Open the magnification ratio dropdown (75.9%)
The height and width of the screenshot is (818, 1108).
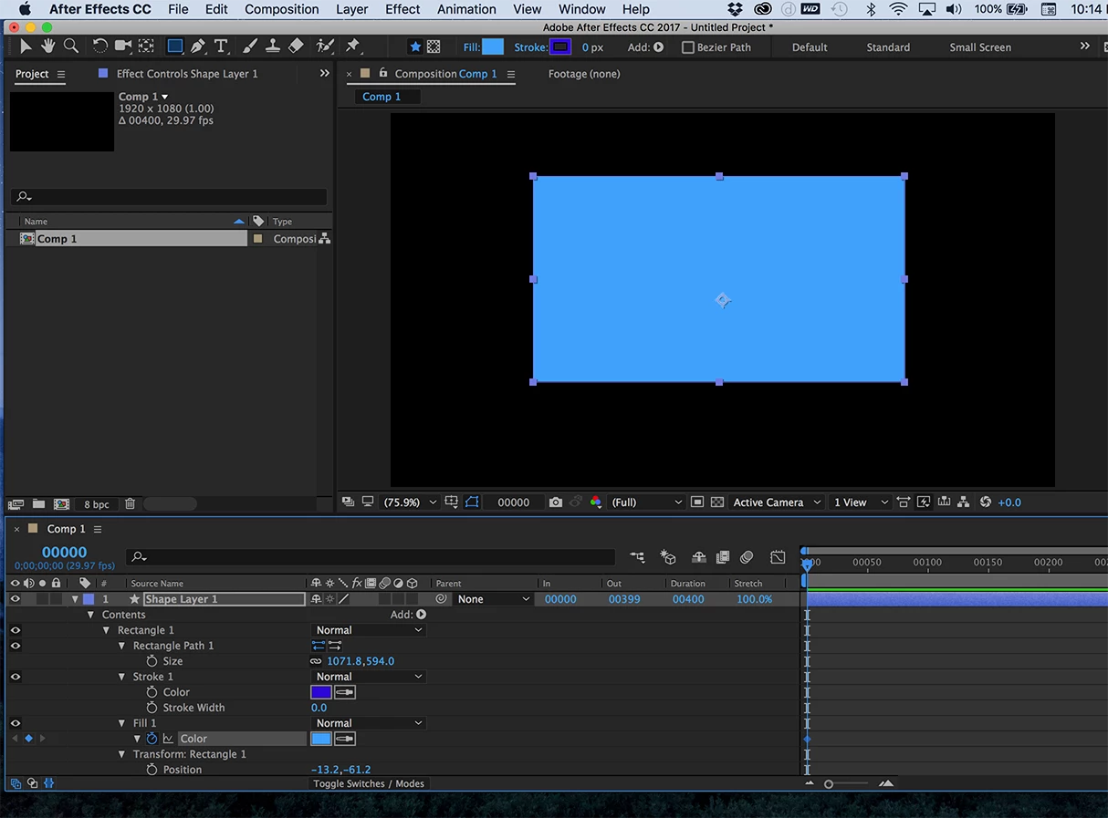point(409,502)
